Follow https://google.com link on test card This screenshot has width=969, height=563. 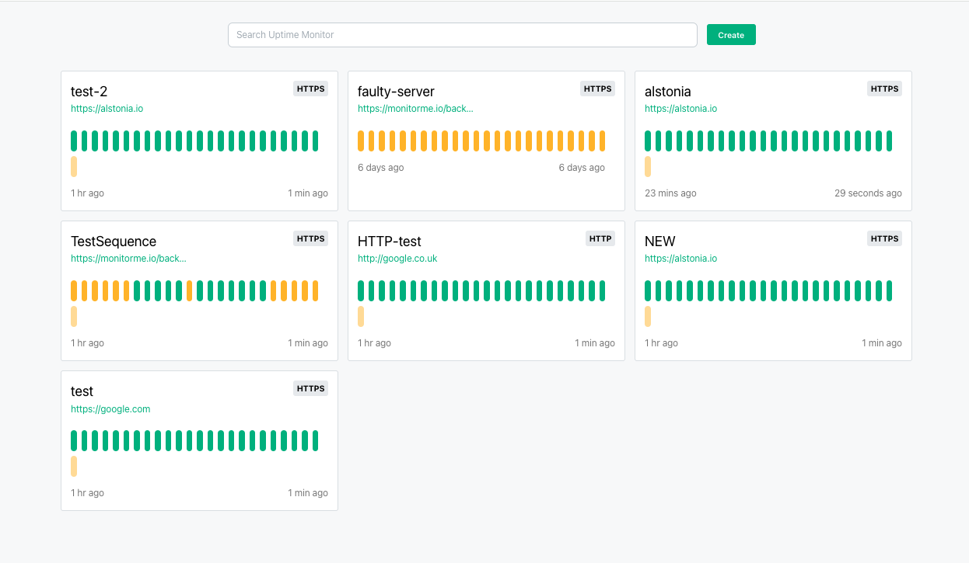(110, 408)
